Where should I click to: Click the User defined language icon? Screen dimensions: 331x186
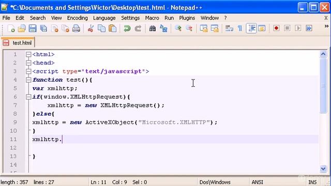point(262,28)
